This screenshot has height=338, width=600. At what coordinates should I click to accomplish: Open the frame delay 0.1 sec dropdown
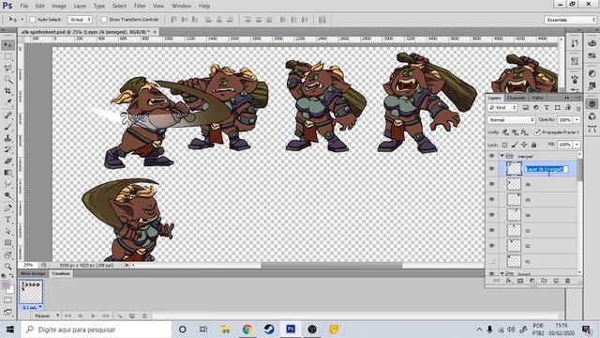[31, 307]
